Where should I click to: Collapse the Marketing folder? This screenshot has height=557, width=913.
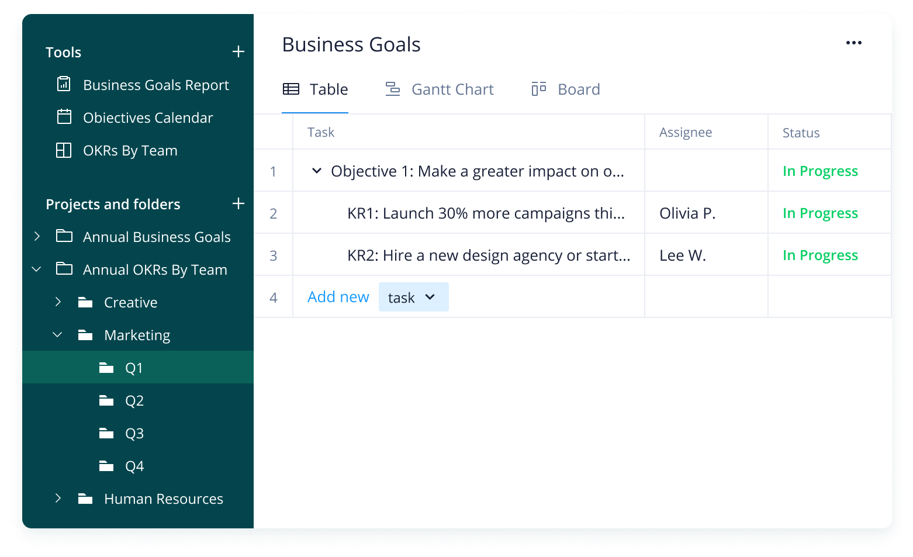(57, 334)
